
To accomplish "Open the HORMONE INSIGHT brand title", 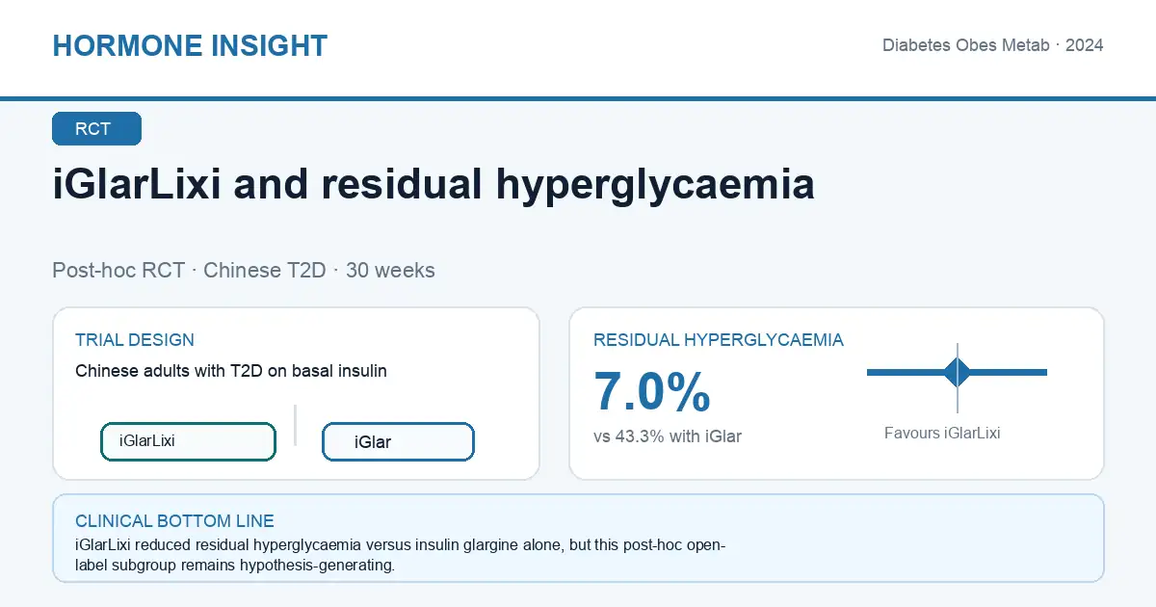I will pos(190,45).
